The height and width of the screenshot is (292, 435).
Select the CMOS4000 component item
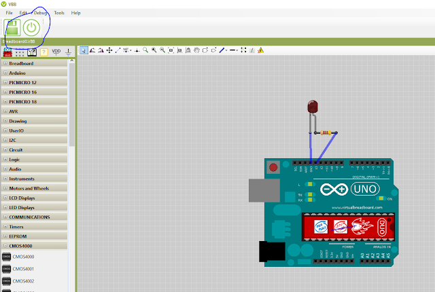[x=18, y=257]
